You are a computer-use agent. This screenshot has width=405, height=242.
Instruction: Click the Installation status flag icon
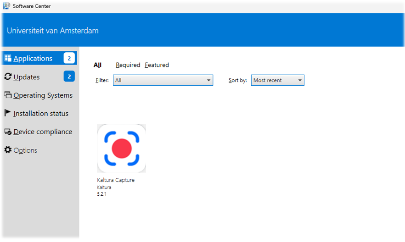click(x=7, y=113)
